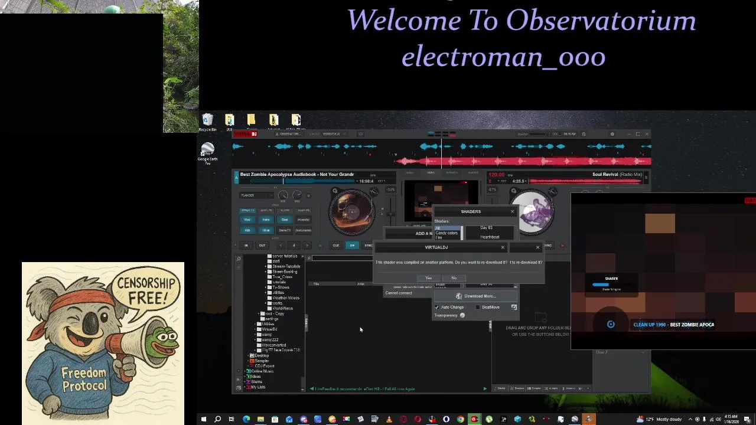Open the FLANGER effect dropdown
The image size is (756, 425).
256,195
